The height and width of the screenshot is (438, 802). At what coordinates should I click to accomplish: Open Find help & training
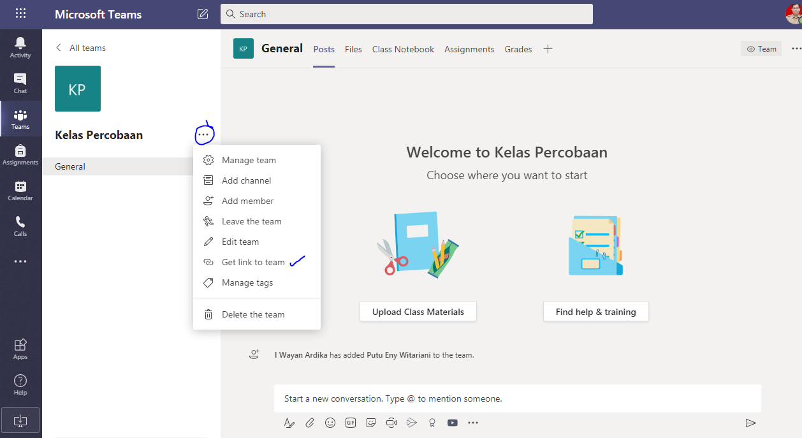click(595, 311)
